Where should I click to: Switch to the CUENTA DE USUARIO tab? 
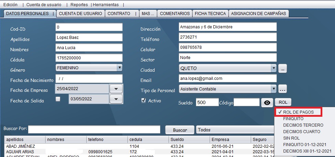click(x=80, y=14)
